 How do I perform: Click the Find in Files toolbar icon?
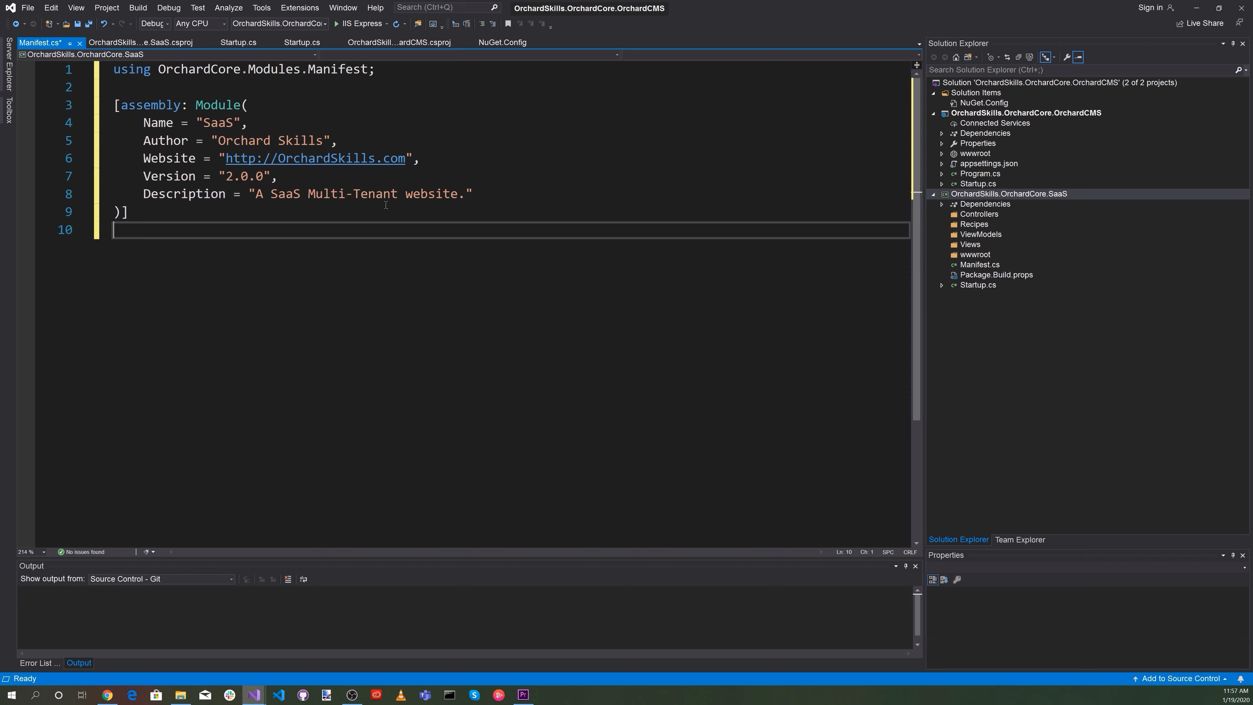pyautogui.click(x=417, y=24)
